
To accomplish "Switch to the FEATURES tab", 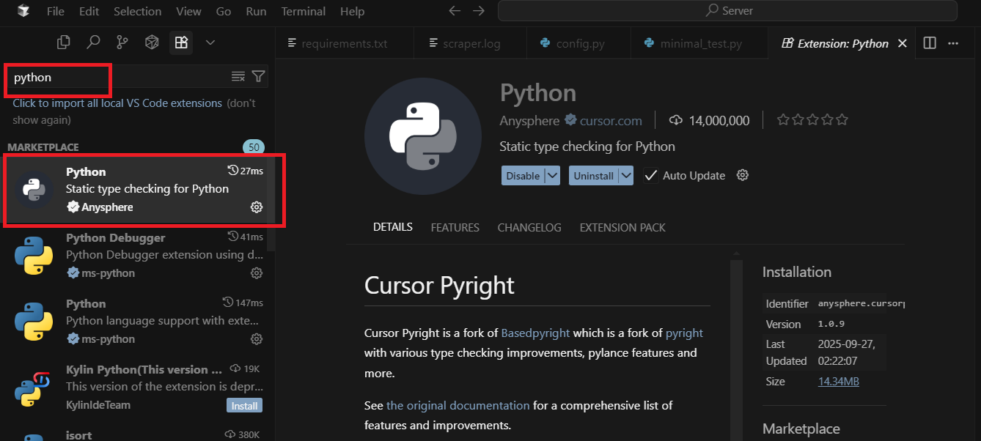I will pos(455,227).
